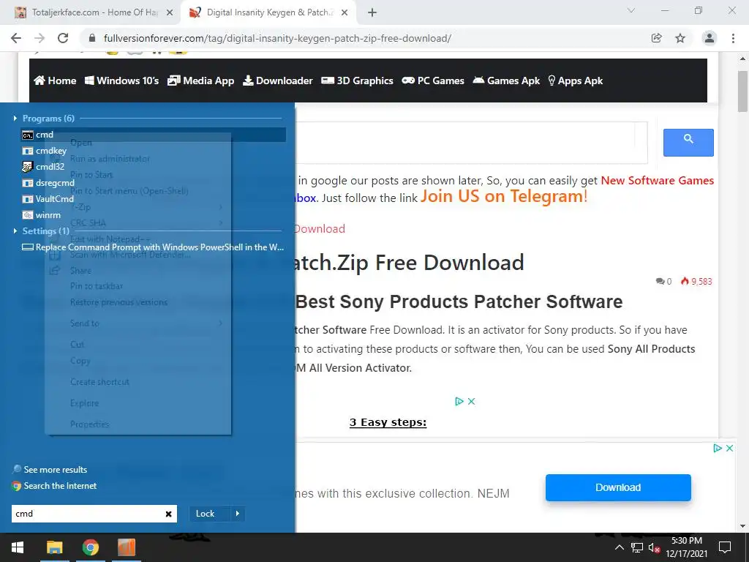Open Games Apk navigation item
The height and width of the screenshot is (562, 749).
[506, 80]
